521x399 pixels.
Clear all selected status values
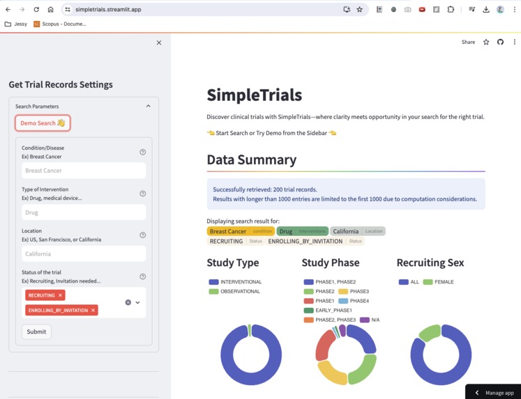pos(128,302)
